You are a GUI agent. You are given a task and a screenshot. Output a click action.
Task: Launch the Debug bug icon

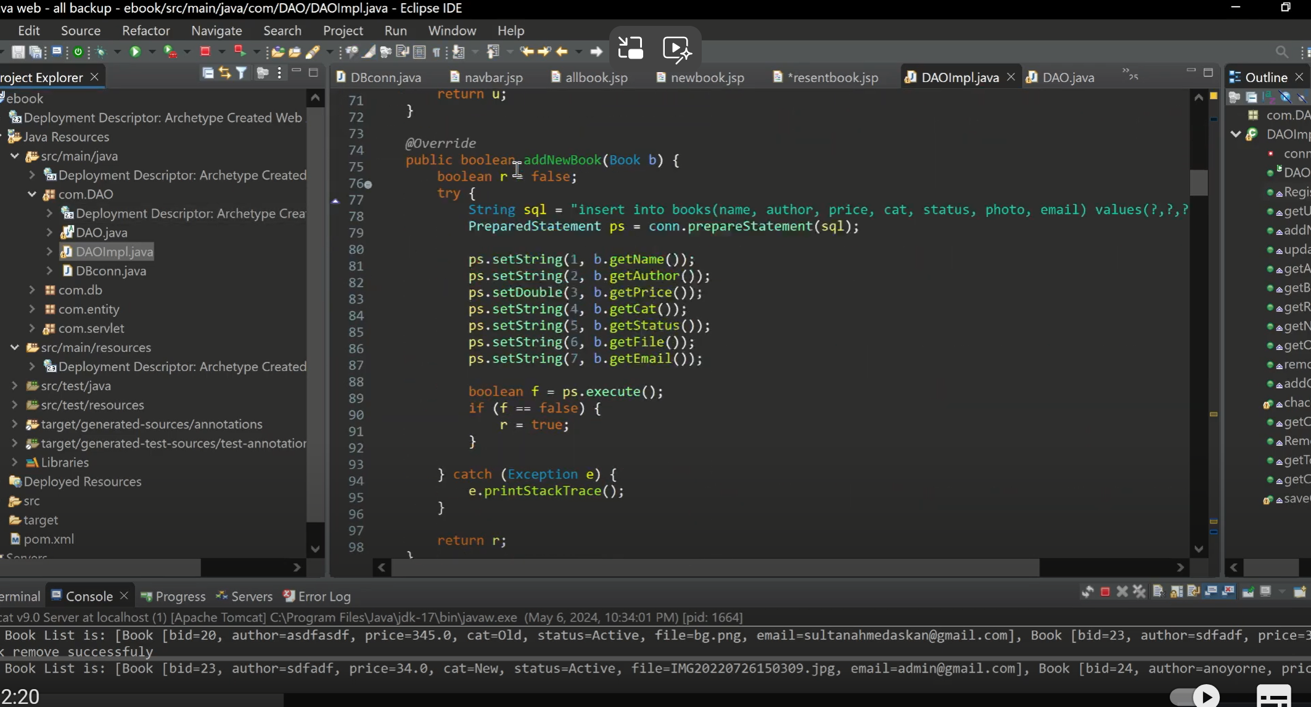(101, 52)
